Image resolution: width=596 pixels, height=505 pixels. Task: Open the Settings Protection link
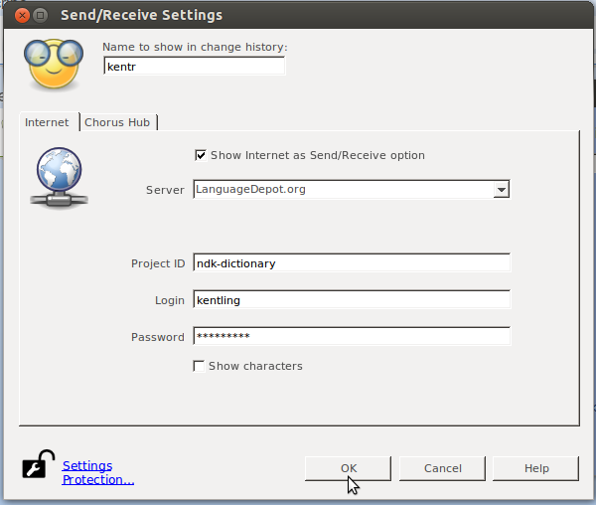point(98,472)
